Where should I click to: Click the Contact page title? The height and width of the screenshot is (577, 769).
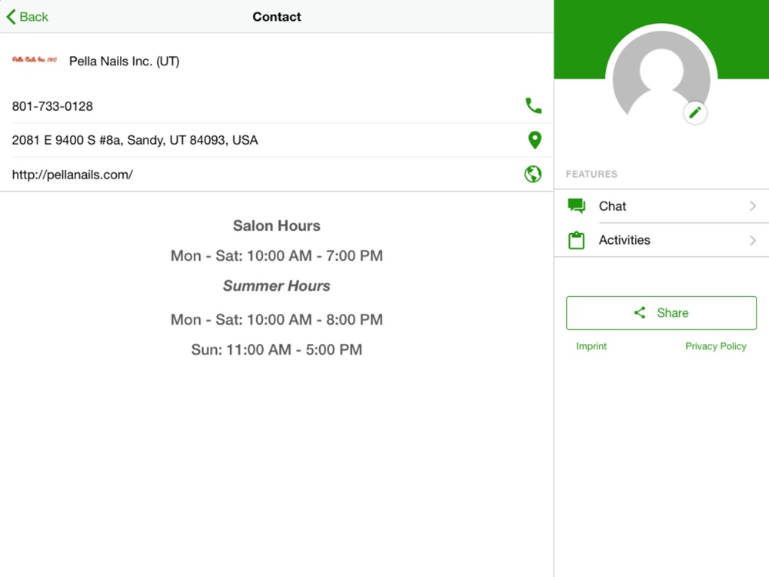(x=277, y=17)
